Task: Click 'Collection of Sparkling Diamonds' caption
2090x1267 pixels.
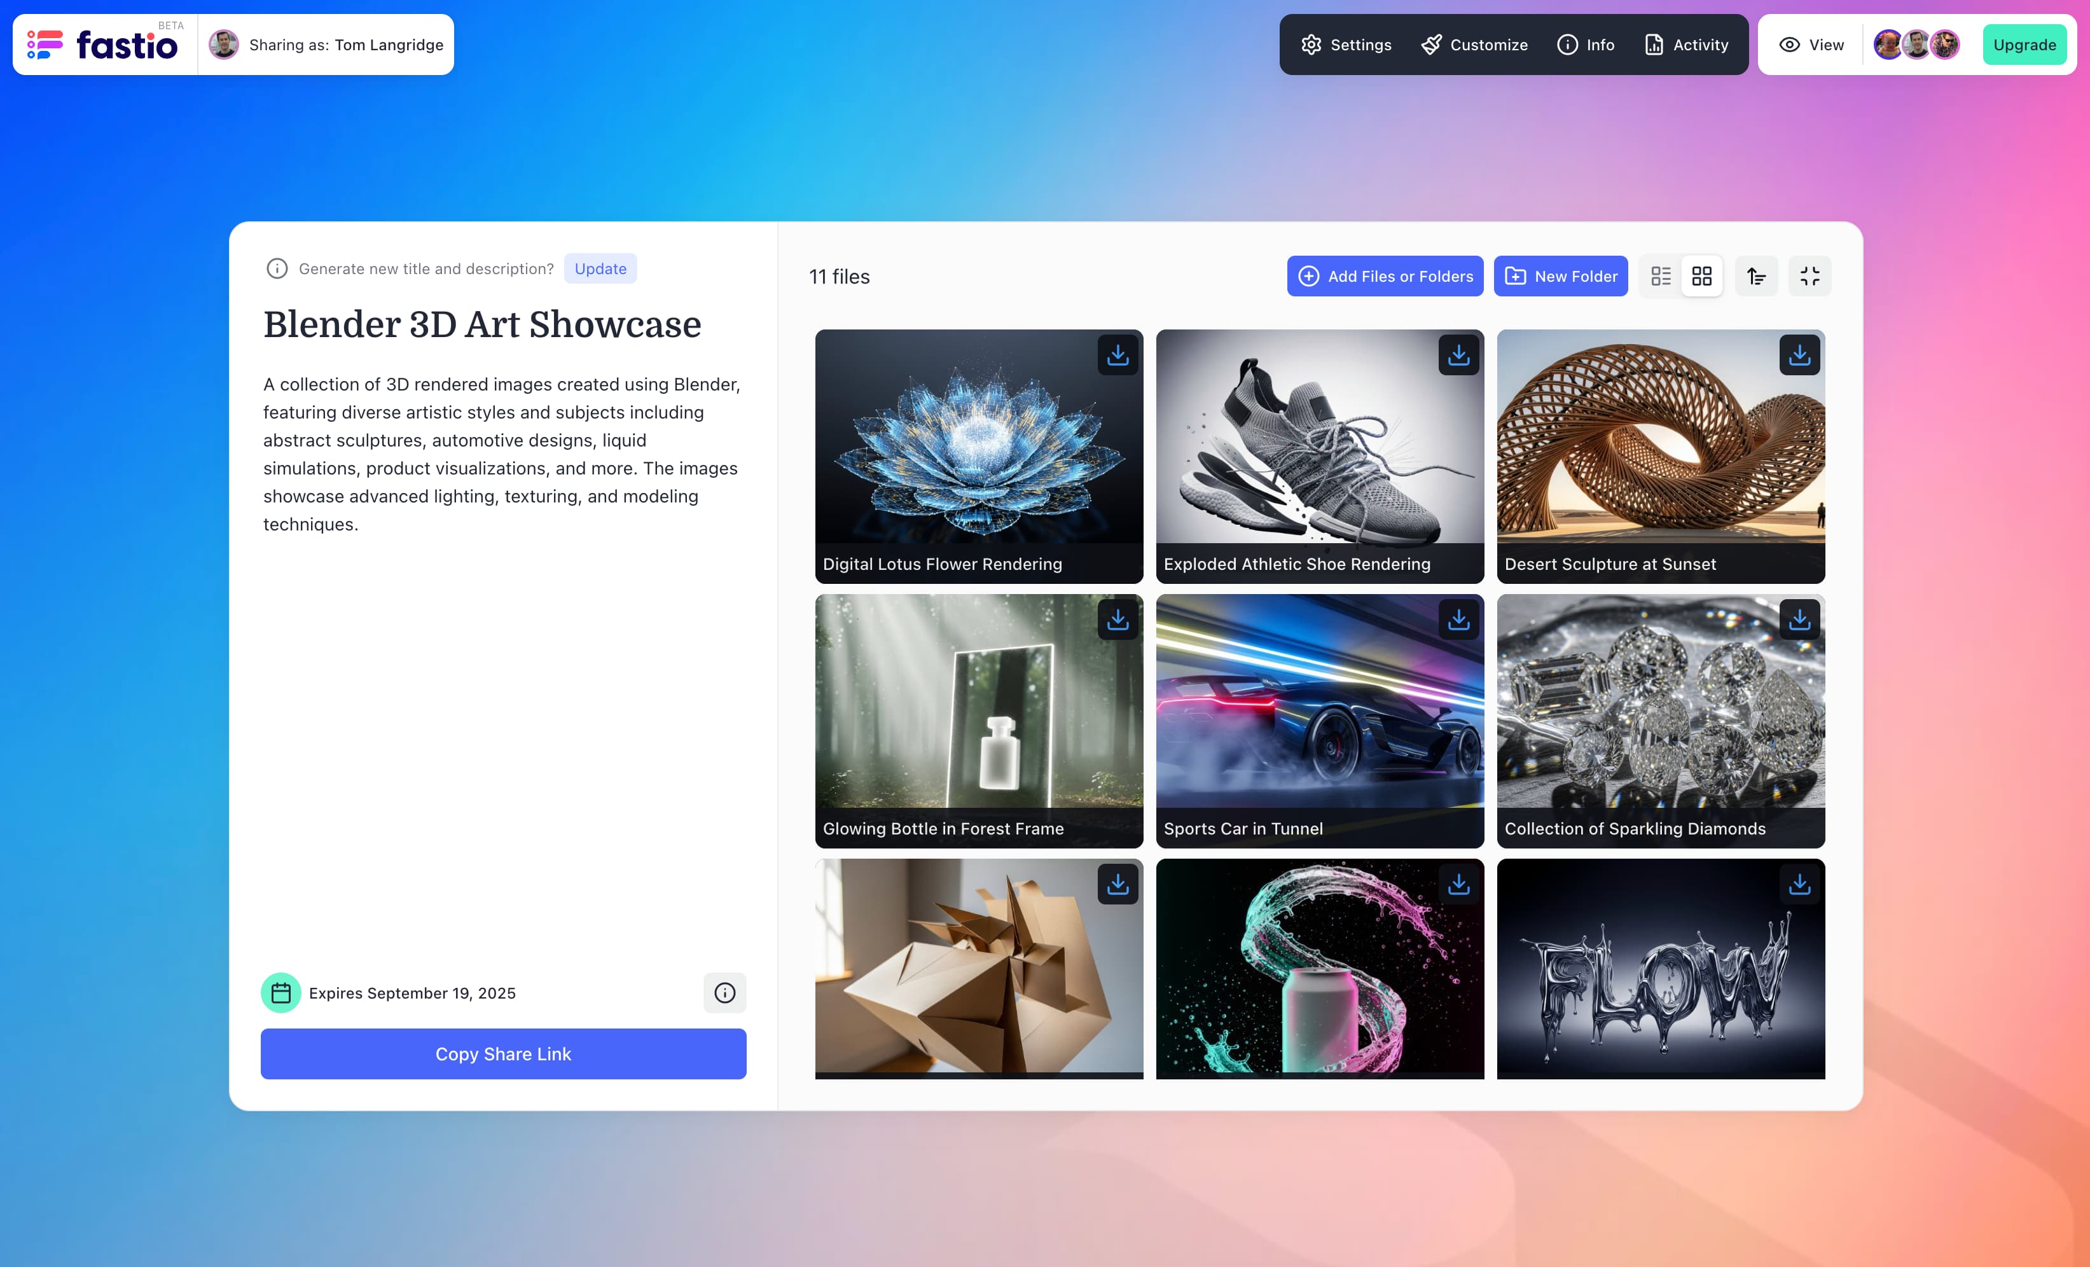Action: pyautogui.click(x=1635, y=829)
